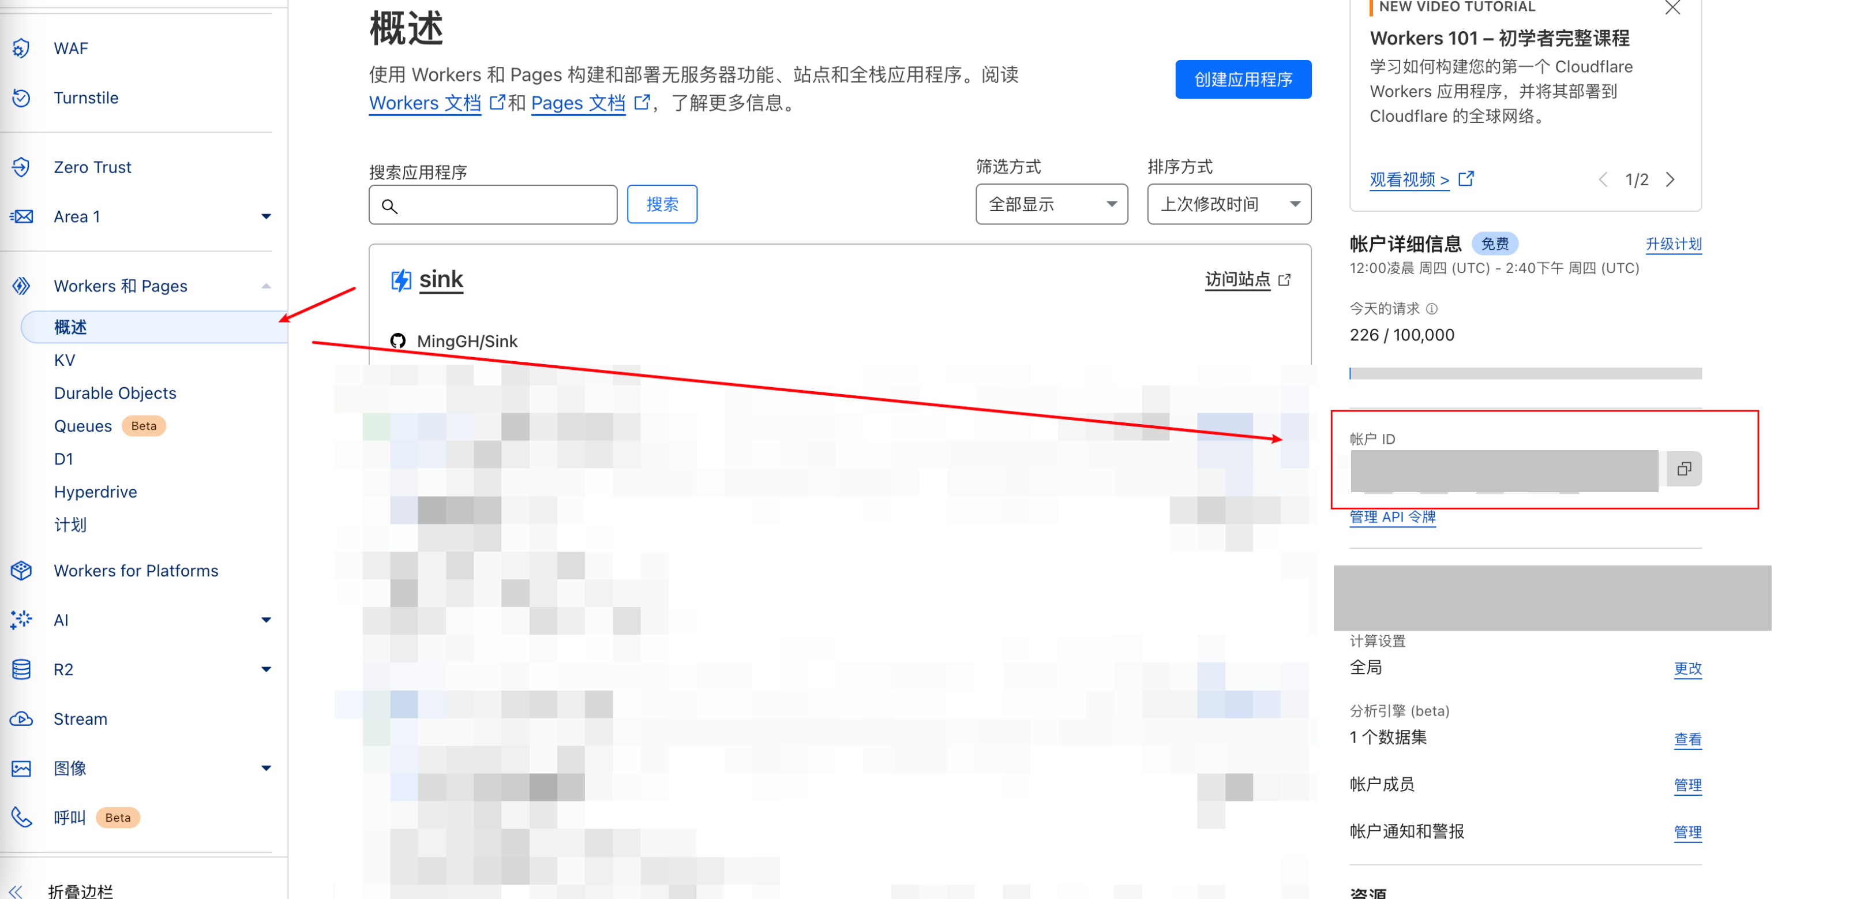Open the sink application link

pyautogui.click(x=441, y=279)
